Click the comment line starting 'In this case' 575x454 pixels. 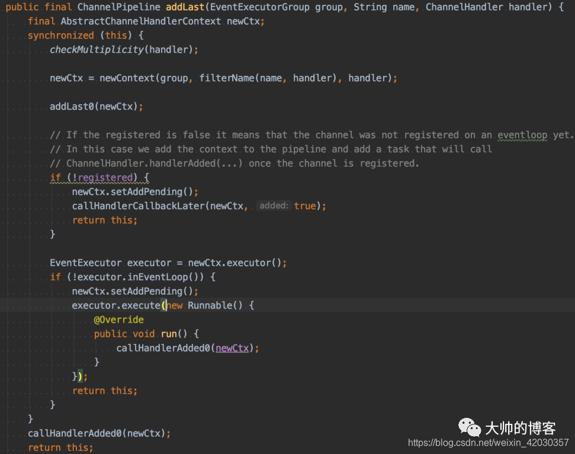click(x=271, y=149)
